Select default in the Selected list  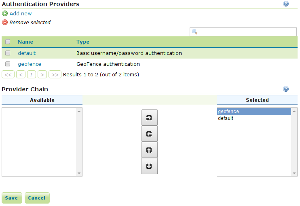[226, 118]
